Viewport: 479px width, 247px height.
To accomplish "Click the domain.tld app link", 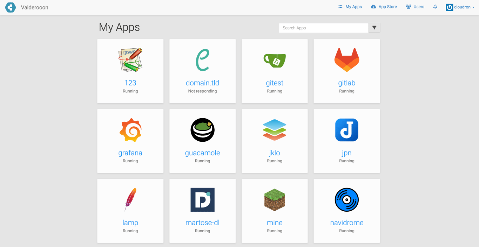I will tap(202, 83).
